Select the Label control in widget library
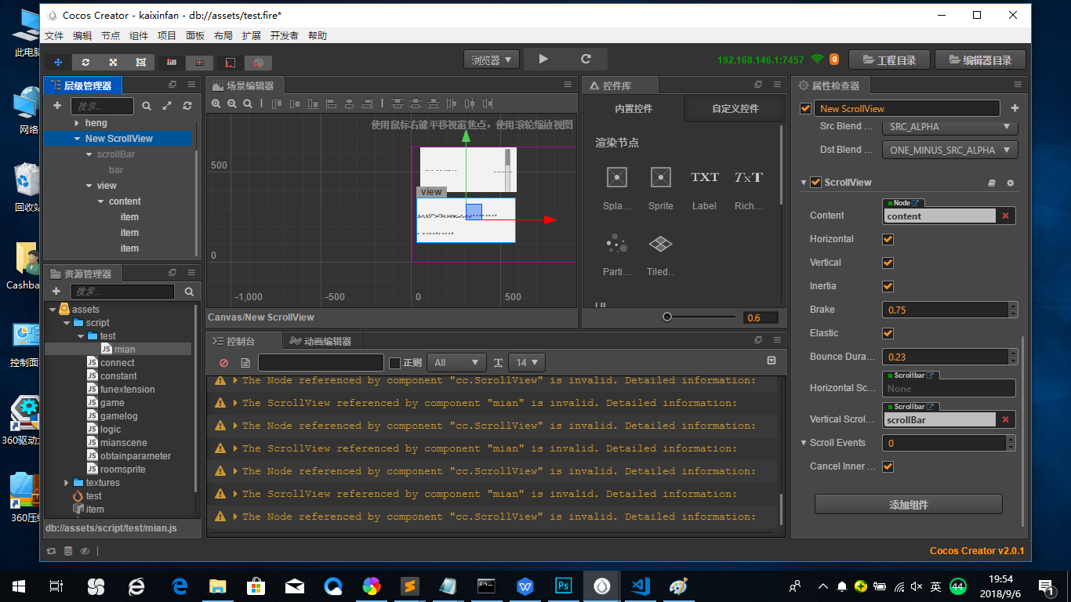The height and width of the screenshot is (602, 1071). tap(704, 187)
